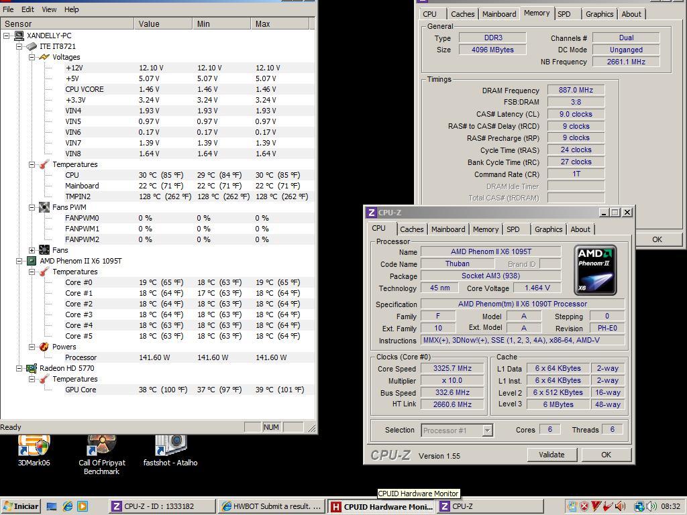Collapse the Fans PWM node
687x515 pixels.
pos(32,207)
